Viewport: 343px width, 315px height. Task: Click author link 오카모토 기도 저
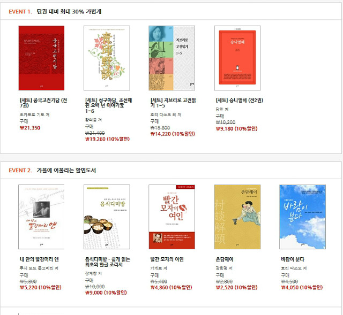click(34, 114)
